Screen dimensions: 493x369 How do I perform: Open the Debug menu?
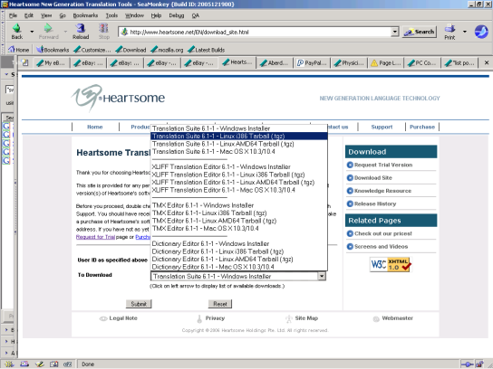[x=177, y=15]
